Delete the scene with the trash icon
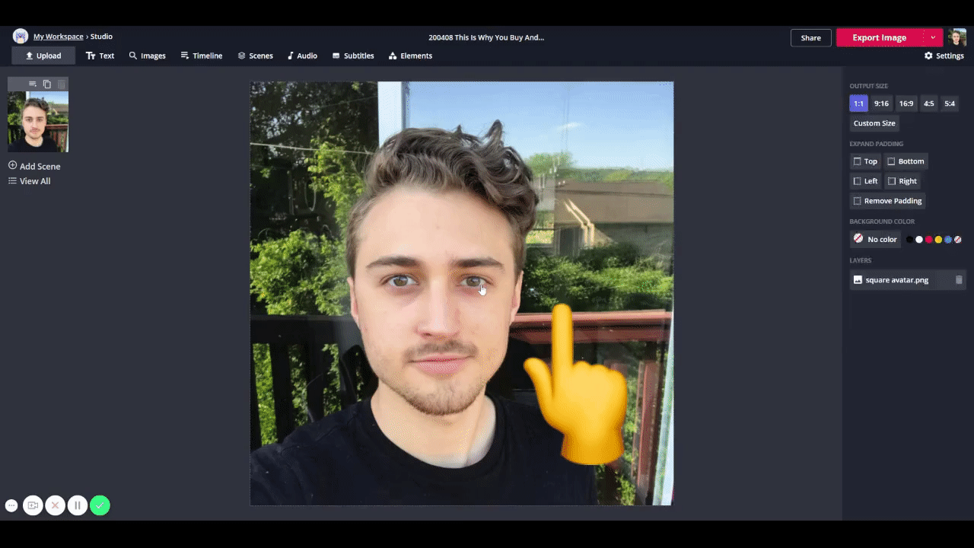974x548 pixels. [x=62, y=84]
